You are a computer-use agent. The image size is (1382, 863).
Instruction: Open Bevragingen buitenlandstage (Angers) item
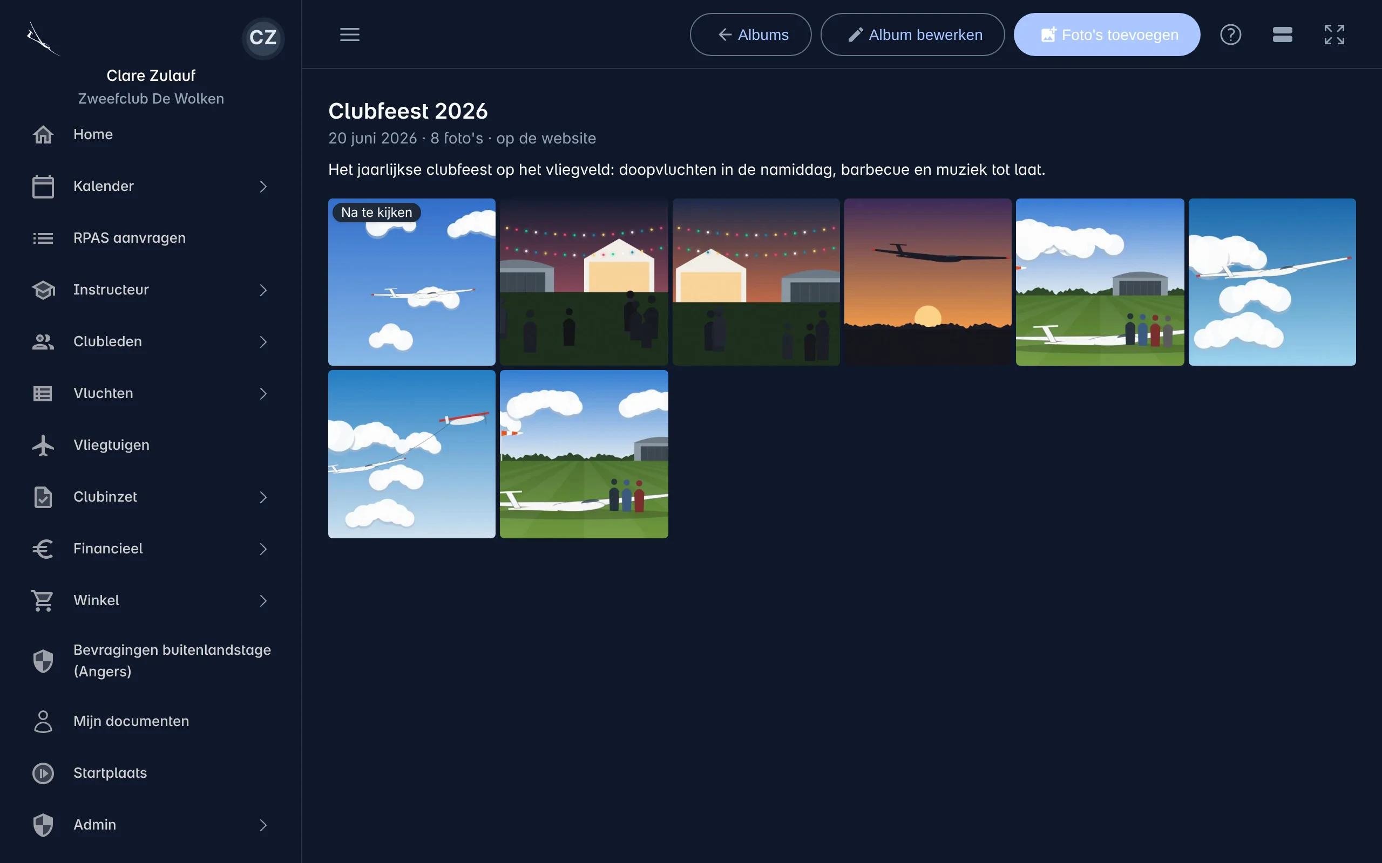(x=151, y=661)
